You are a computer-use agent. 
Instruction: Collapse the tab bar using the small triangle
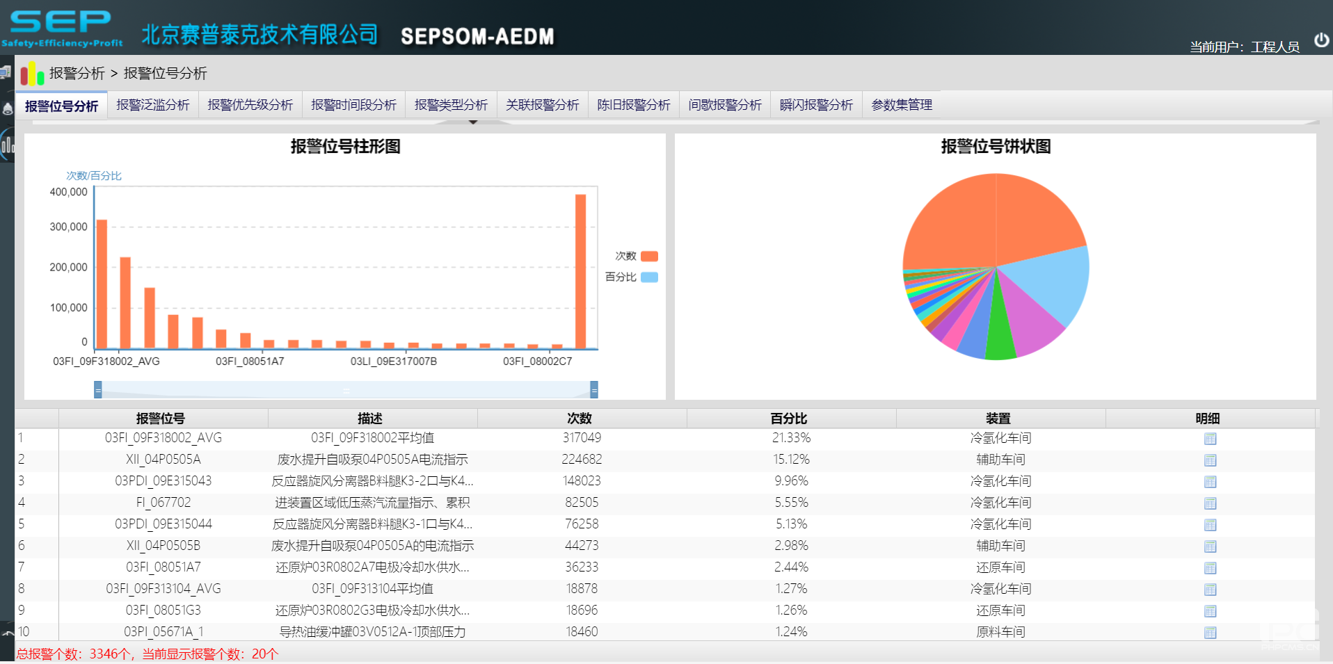point(473,121)
